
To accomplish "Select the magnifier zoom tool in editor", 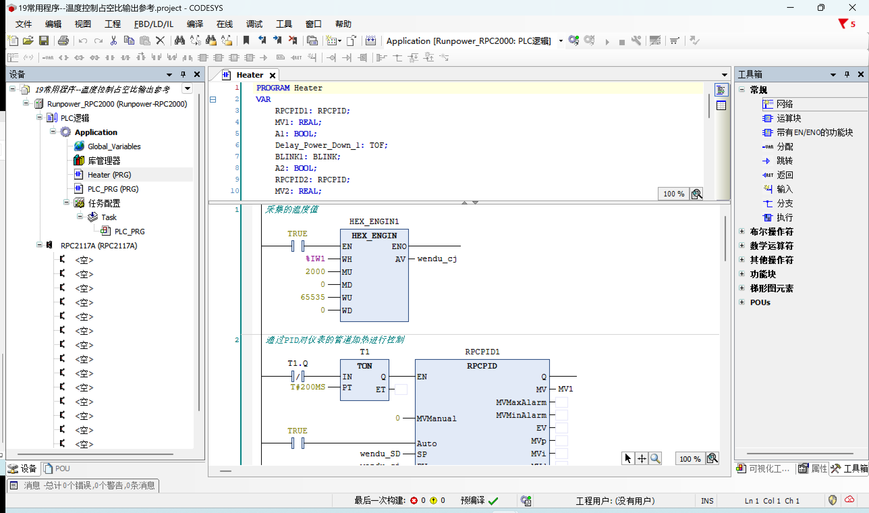I will click(655, 459).
